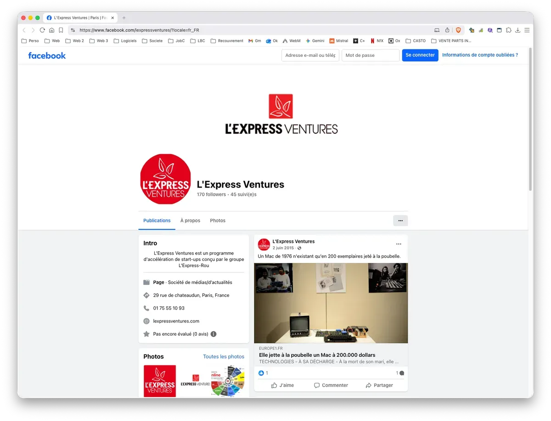
Task: Open the Mistral bookmark
Action: click(x=339, y=41)
